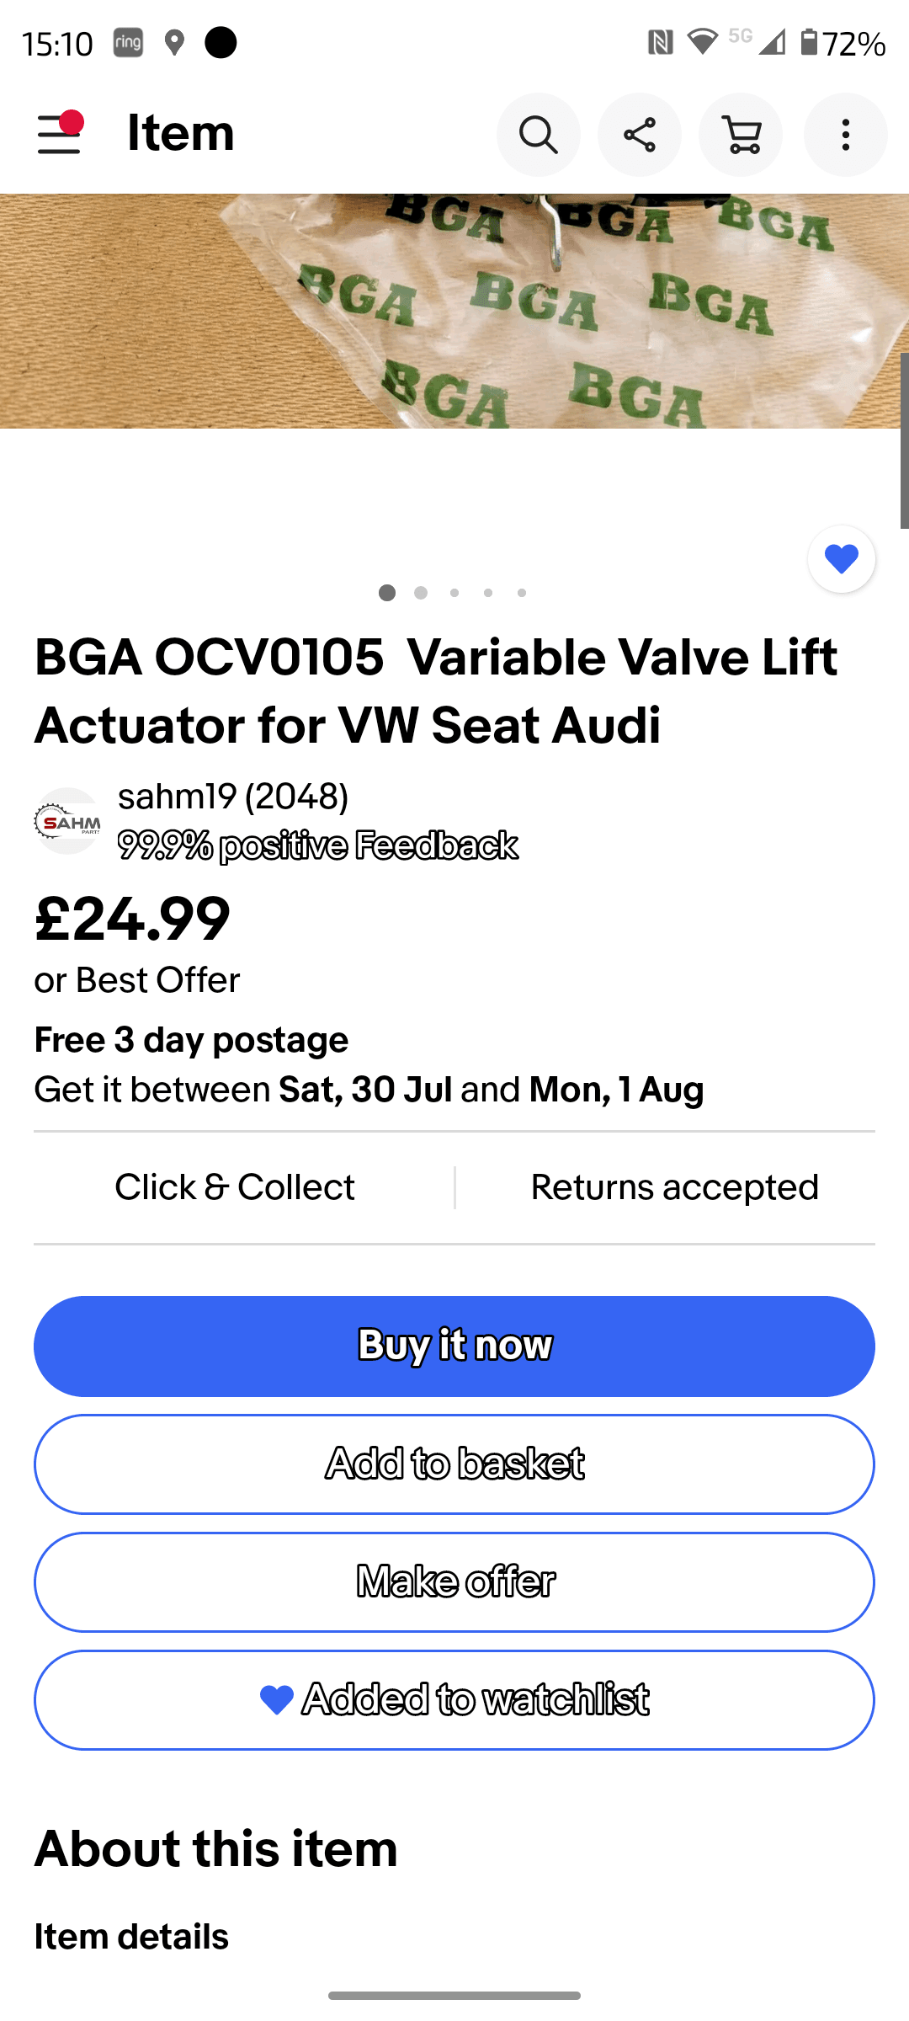The image size is (909, 2021).
Task: Select the Click & Collect option
Action: click(235, 1187)
